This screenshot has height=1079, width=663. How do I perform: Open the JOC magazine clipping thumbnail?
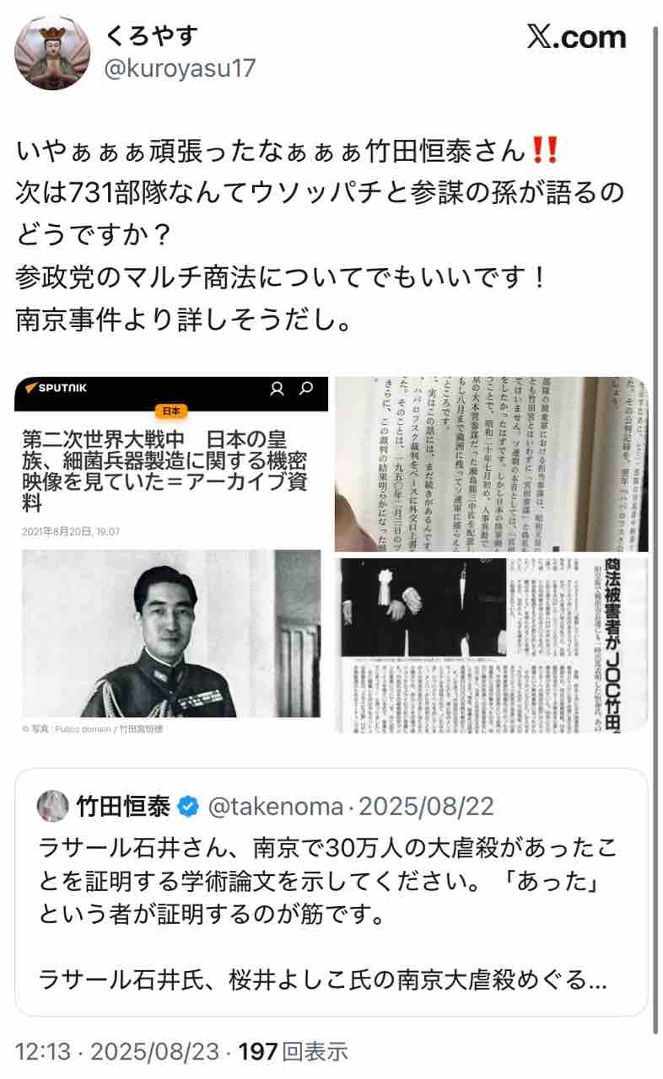[491, 646]
